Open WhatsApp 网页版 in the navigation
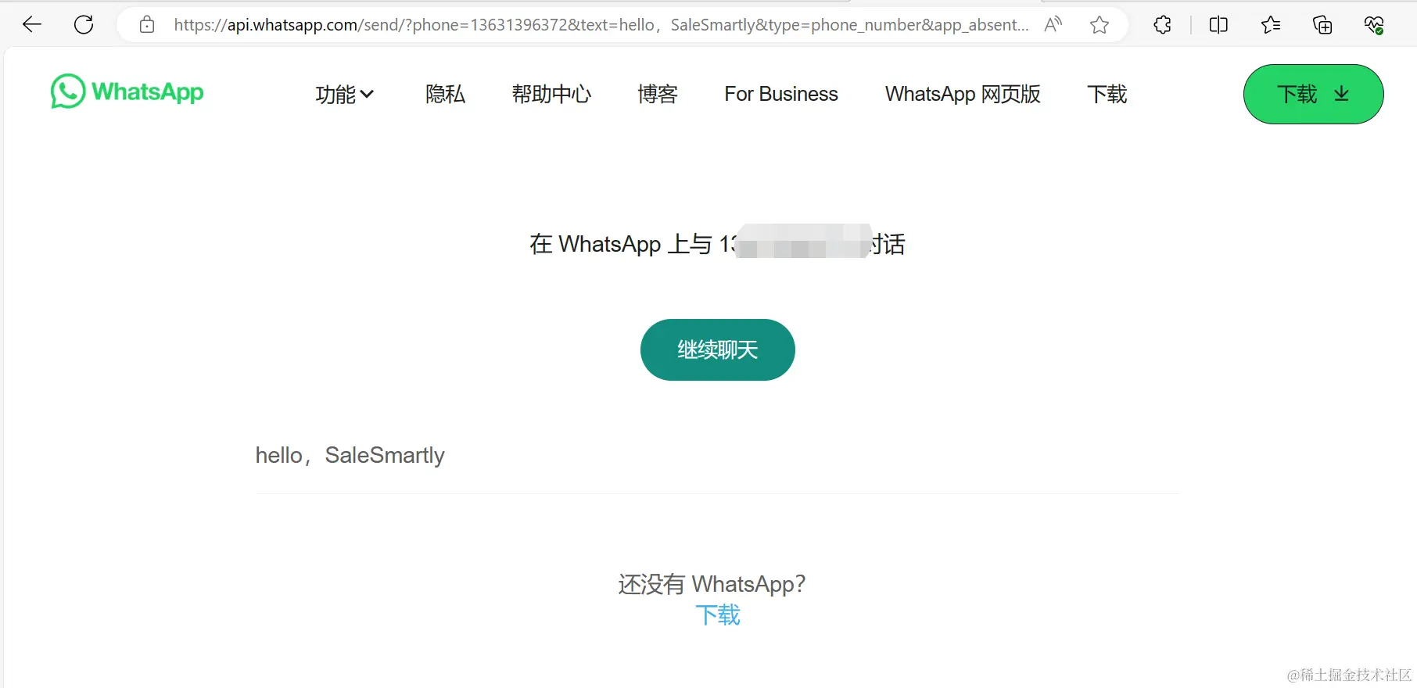Image resolution: width=1417 pixels, height=688 pixels. click(x=963, y=95)
